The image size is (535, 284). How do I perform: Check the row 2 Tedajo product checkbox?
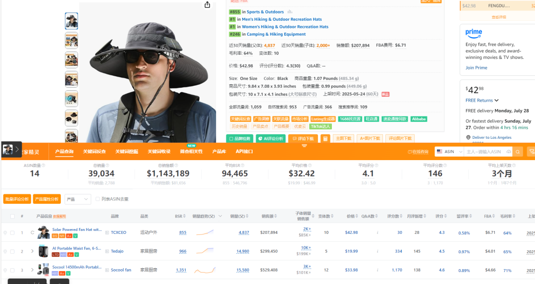(x=12, y=251)
